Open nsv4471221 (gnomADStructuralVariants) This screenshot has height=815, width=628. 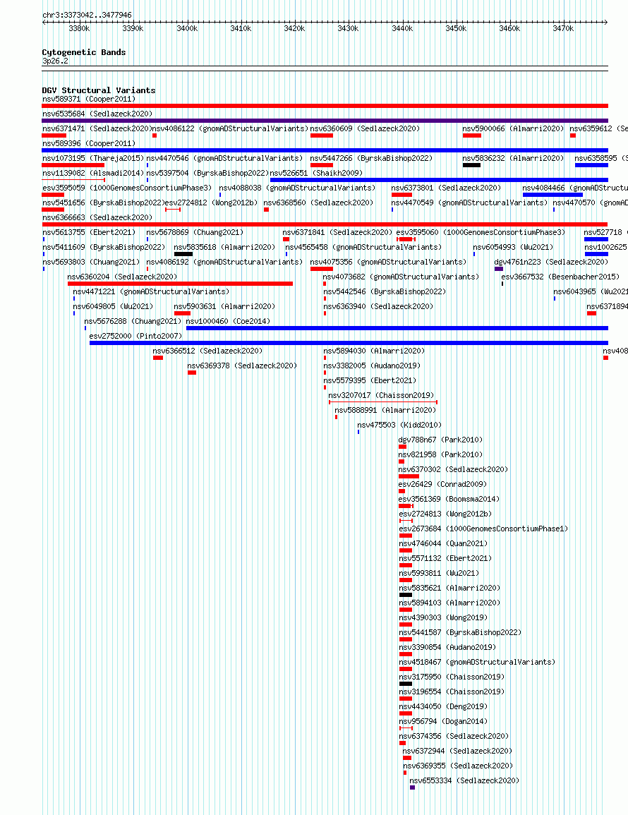tap(151, 291)
